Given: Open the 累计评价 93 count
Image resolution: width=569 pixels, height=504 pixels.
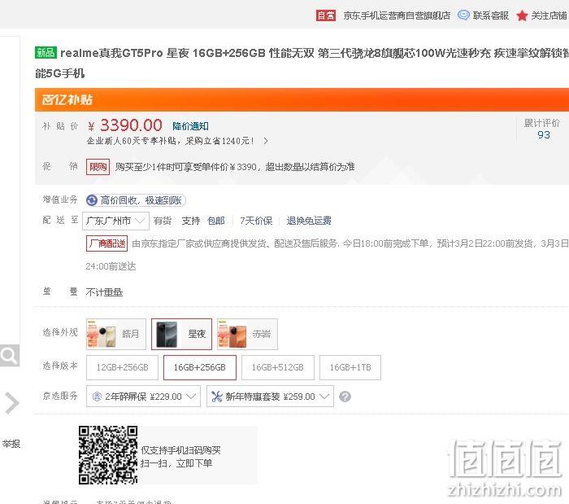Looking at the screenshot, I should (543, 135).
